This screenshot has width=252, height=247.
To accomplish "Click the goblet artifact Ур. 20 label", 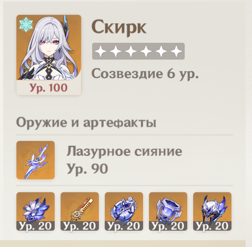I will pos(168,226).
